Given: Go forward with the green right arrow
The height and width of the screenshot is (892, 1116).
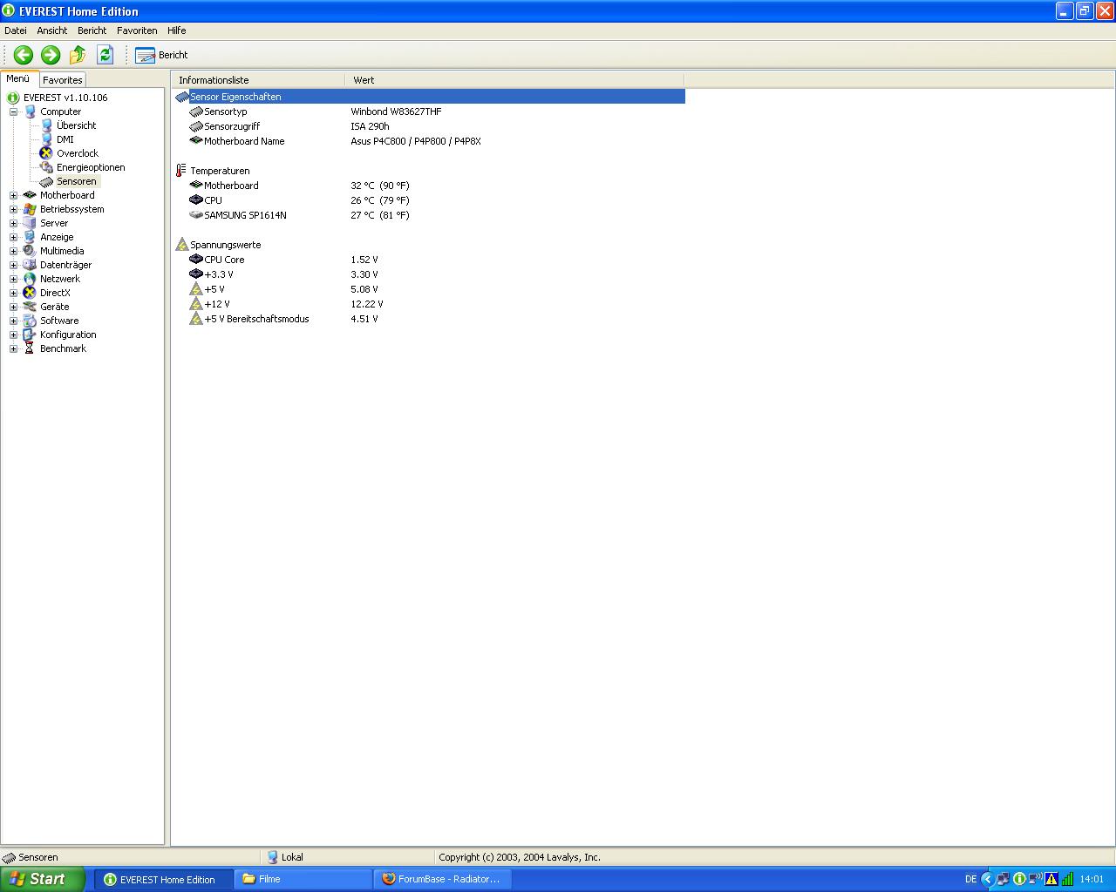Looking at the screenshot, I should coord(51,55).
